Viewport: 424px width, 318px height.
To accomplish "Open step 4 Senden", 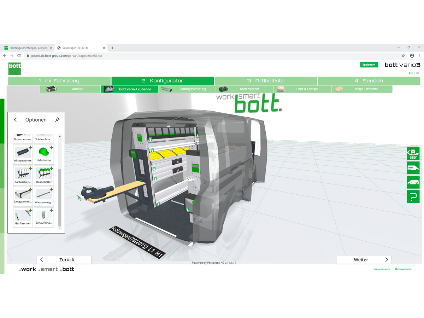I will click(x=369, y=81).
